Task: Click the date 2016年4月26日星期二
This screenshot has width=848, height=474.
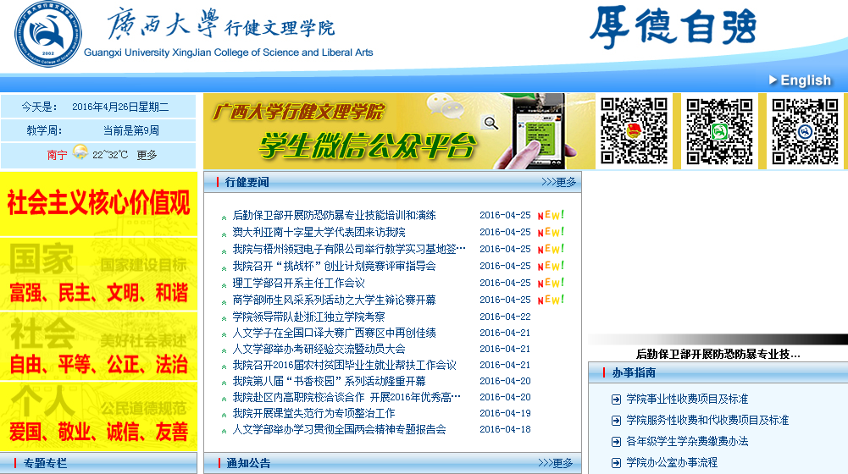Action: 120,107
